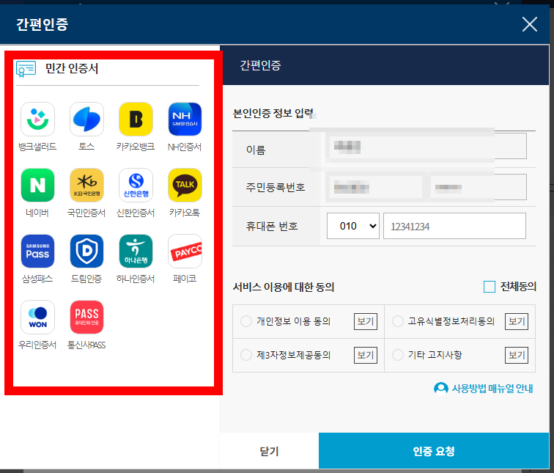The height and width of the screenshot is (473, 554).
Task: Click the 인증 요청 button
Action: click(434, 451)
